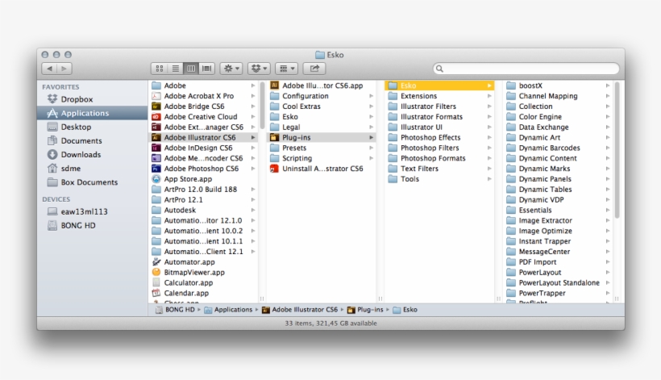This screenshot has height=380, width=661.
Task: Open the Dropbox toolbar dropdown
Action: point(259,69)
